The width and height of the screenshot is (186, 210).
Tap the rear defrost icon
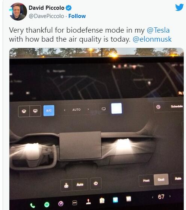click(35, 111)
